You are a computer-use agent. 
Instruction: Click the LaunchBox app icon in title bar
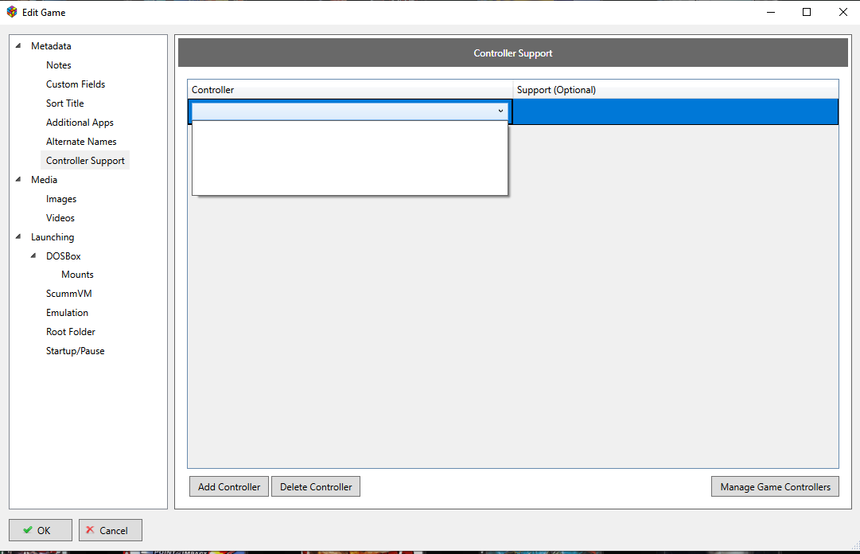pyautogui.click(x=11, y=12)
